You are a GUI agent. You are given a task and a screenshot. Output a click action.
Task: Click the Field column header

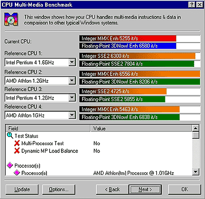coord(48,128)
